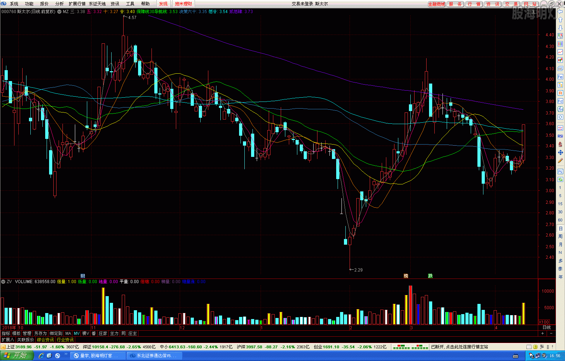The height and width of the screenshot is (361, 565).
Task: Open the 工具 menu
Action: click(x=130, y=4)
